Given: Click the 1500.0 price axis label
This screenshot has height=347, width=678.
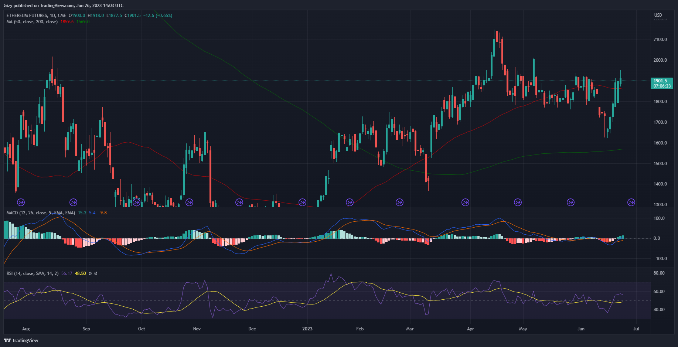Looking at the screenshot, I should click(x=660, y=164).
